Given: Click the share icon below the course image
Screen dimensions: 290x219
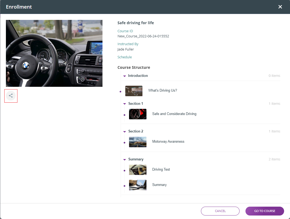Looking at the screenshot, I should pyautogui.click(x=11, y=96).
